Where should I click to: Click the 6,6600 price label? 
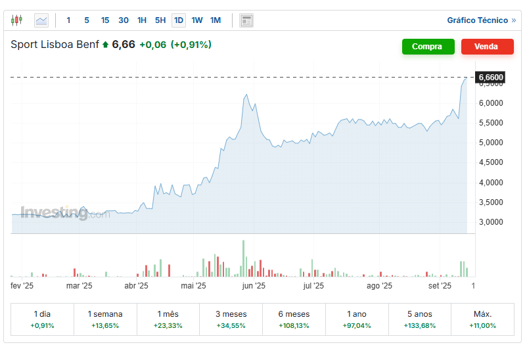[490, 78]
